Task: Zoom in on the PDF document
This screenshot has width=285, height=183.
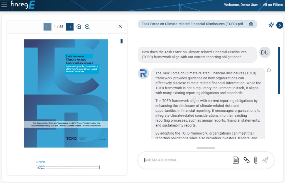Action: tap(79, 27)
